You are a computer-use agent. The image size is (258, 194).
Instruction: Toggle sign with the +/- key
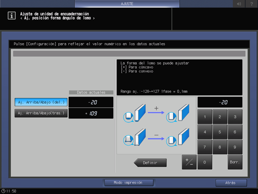point(189,162)
